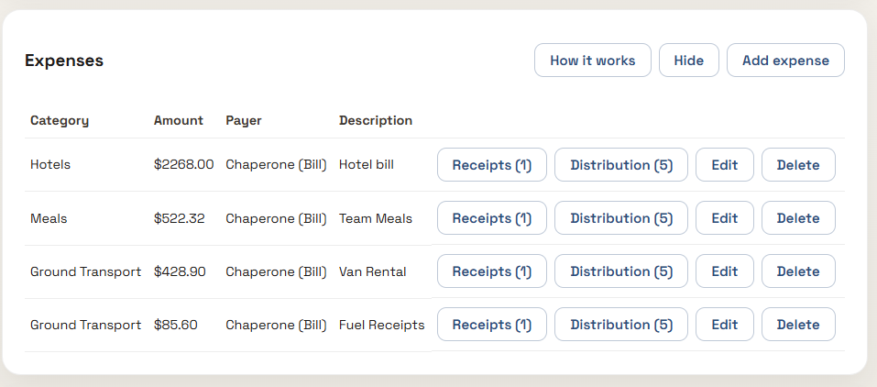
Task: View Distribution for Van Rental expense
Action: 621,271
